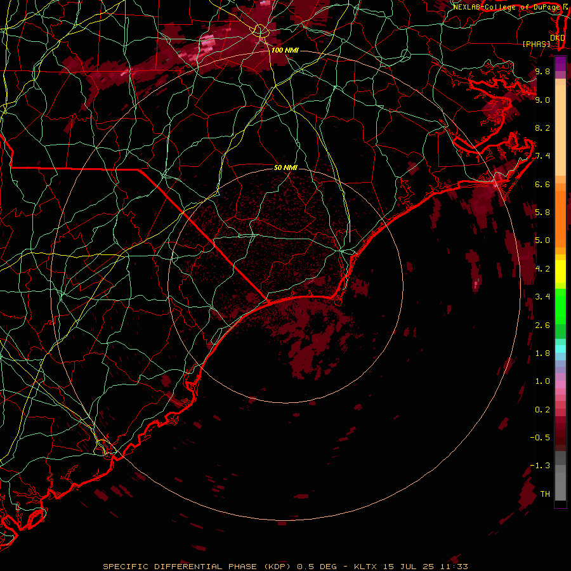Viewport: 571px width, 571px height.
Task: Click the 8.2 value on the color scale
Action: click(x=542, y=128)
